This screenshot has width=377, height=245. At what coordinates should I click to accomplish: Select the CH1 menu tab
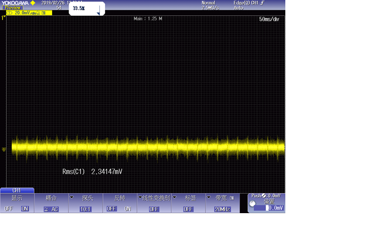coord(17,191)
